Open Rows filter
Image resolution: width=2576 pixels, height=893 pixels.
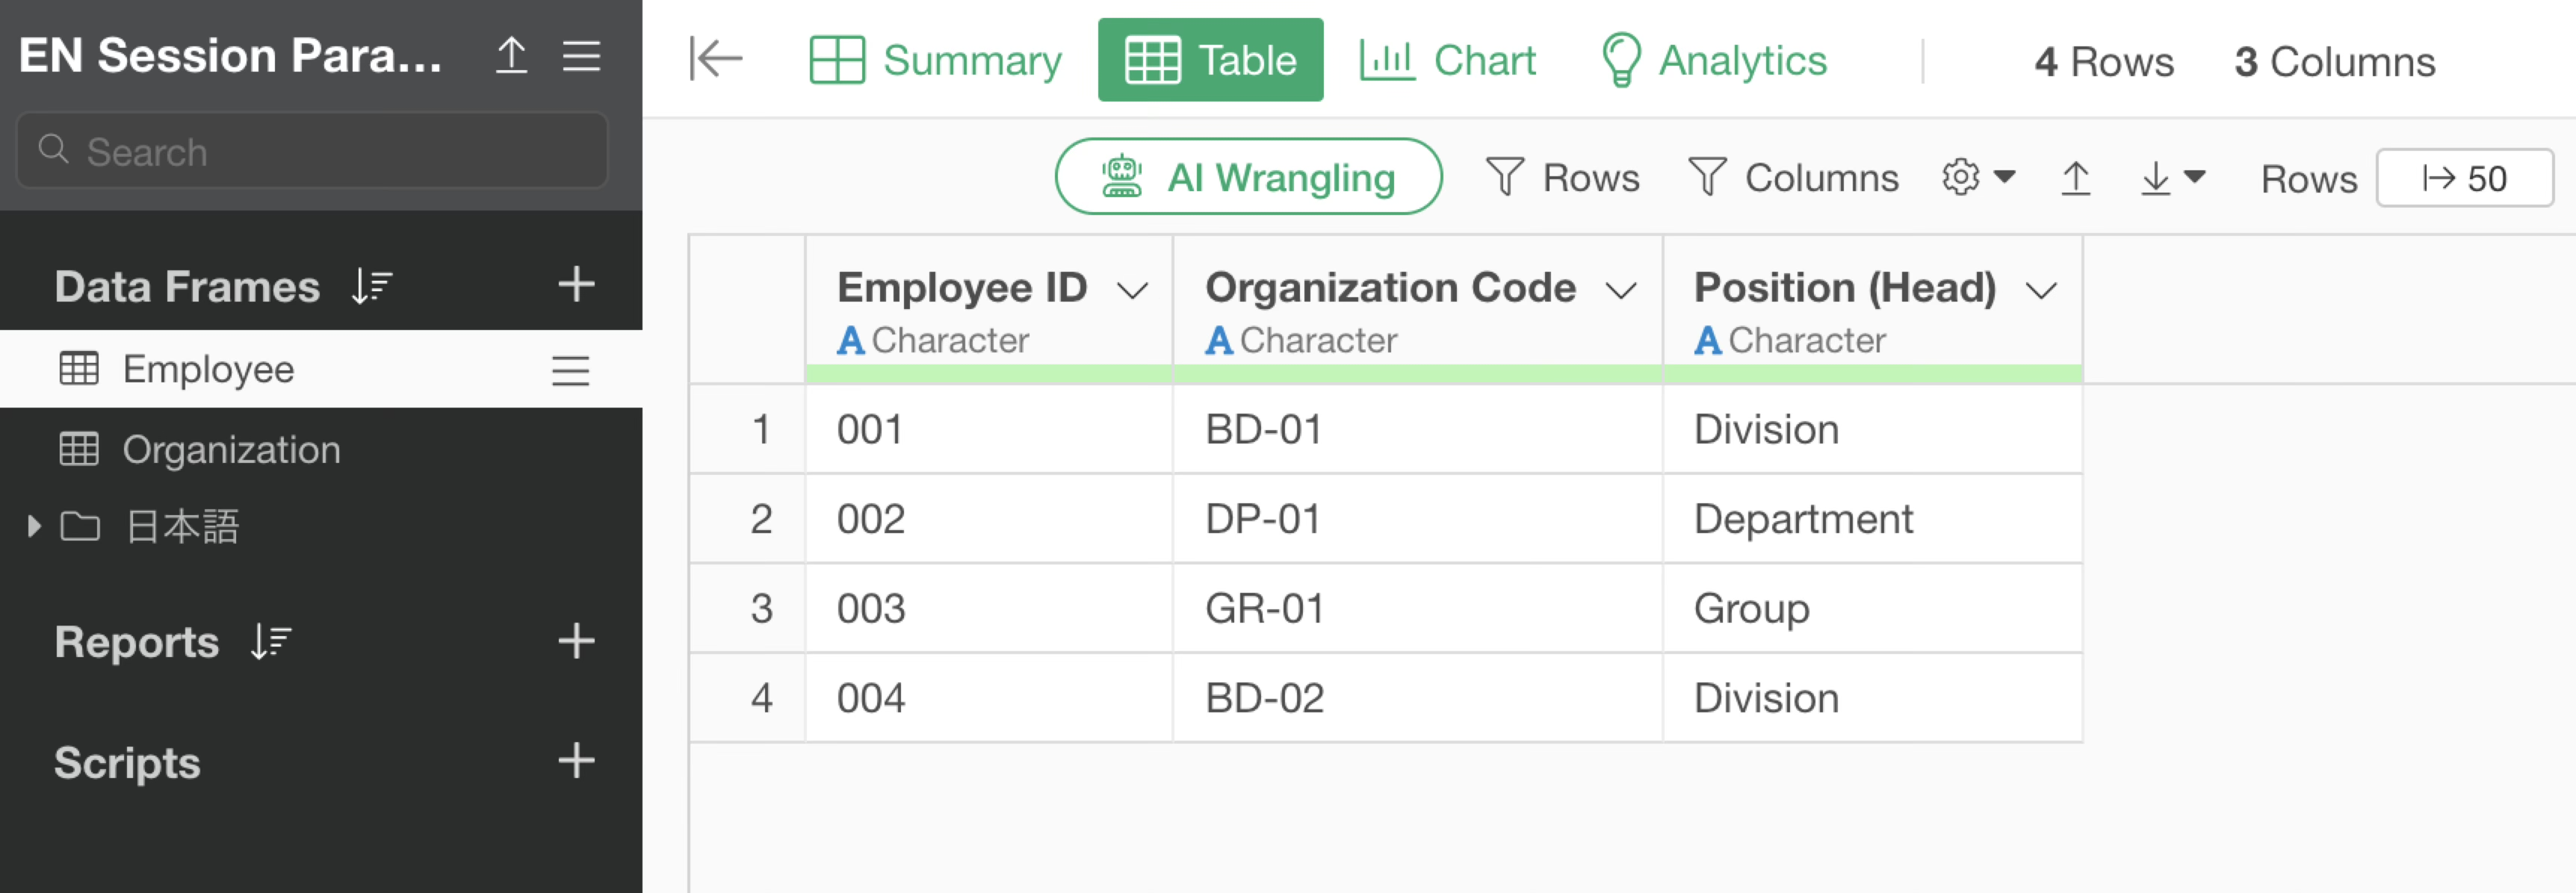click(1562, 178)
